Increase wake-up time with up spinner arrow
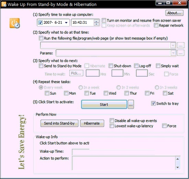189x179 pixels. pos(96,21)
